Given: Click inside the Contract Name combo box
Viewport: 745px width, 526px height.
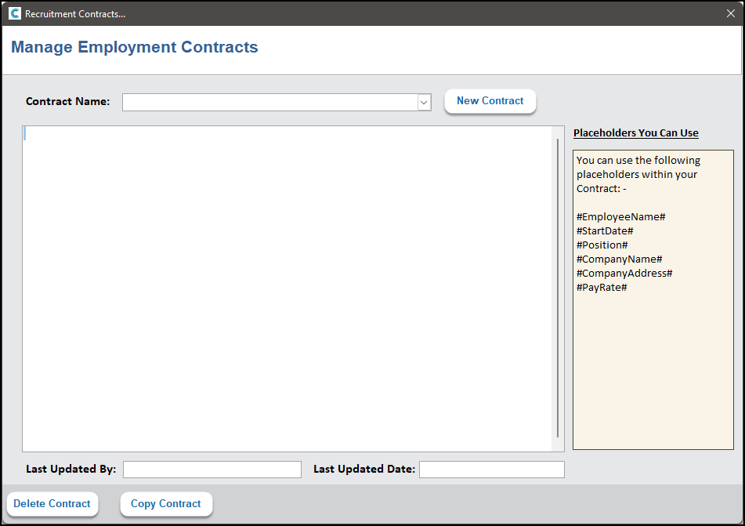Looking at the screenshot, I should pos(269,102).
